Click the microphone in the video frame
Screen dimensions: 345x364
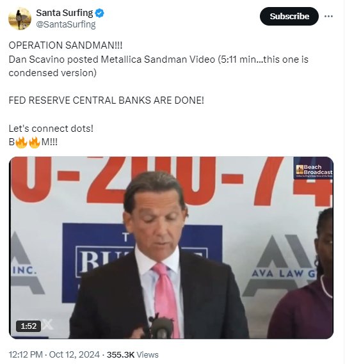click(161, 326)
